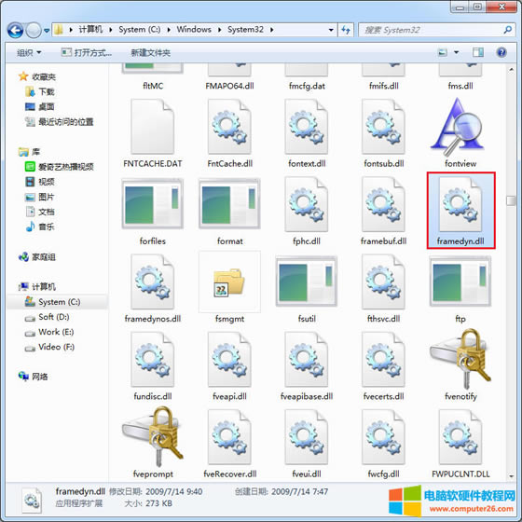This screenshot has width=522, height=522.
Task: Select the fphc.dll gear icon
Action: point(307,204)
